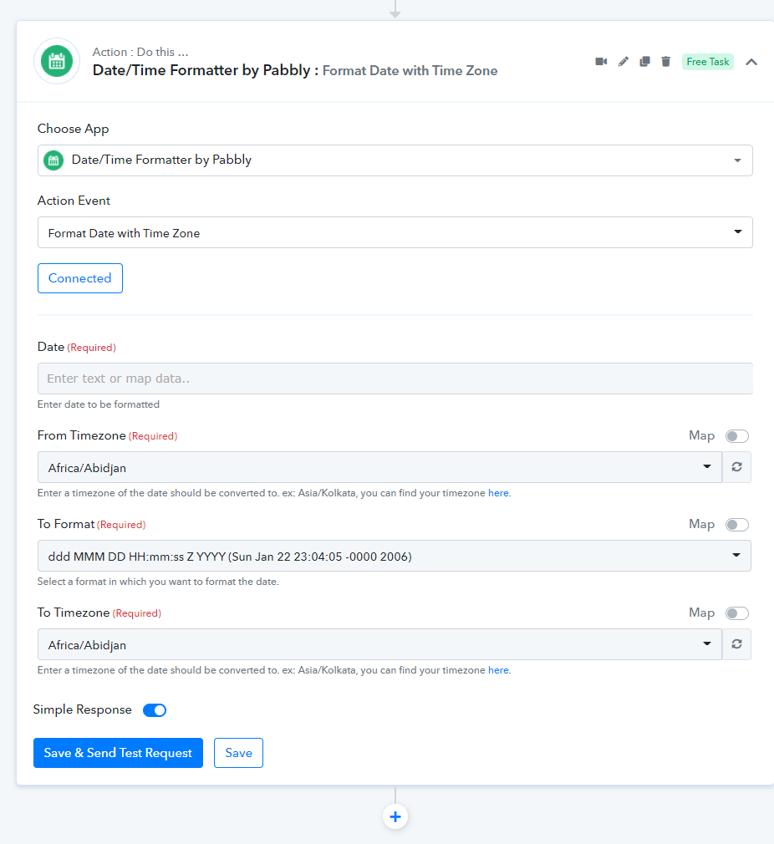Click the 'Select a format in which' hint text
This screenshot has height=844, width=774.
coord(158,582)
